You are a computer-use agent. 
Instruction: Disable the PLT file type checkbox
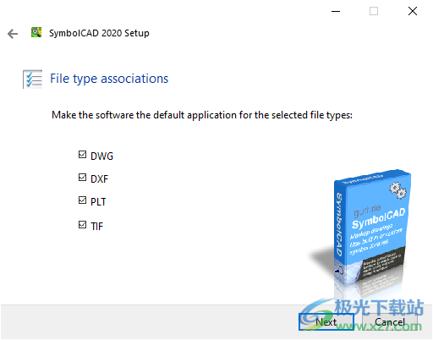coord(82,200)
